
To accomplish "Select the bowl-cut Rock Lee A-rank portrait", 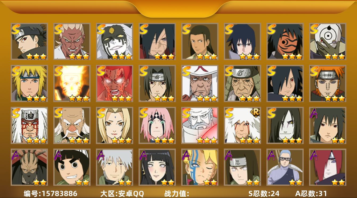I will click(x=72, y=167).
